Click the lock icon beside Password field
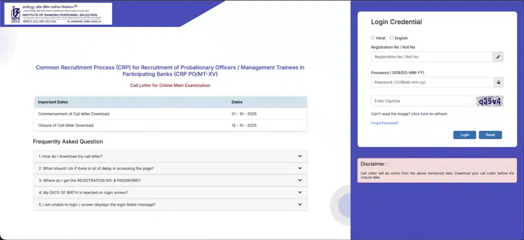This screenshot has height=240, width=524. click(x=498, y=82)
